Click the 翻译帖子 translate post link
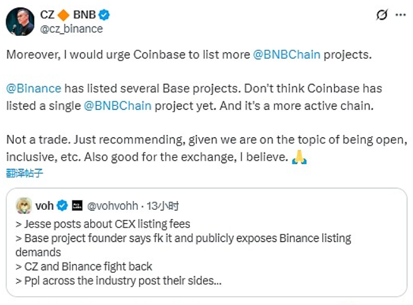This screenshot has width=413, height=305. click(25, 172)
